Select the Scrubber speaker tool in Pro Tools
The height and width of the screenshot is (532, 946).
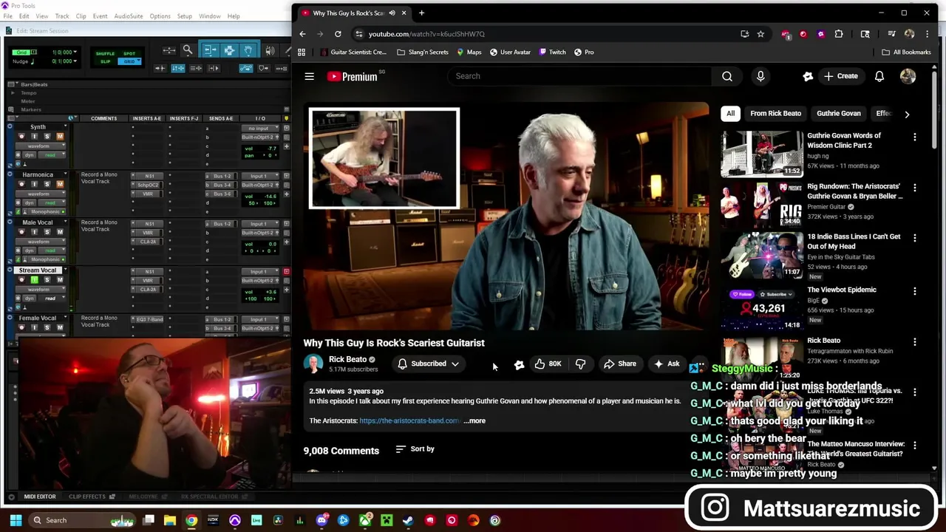tap(270, 50)
